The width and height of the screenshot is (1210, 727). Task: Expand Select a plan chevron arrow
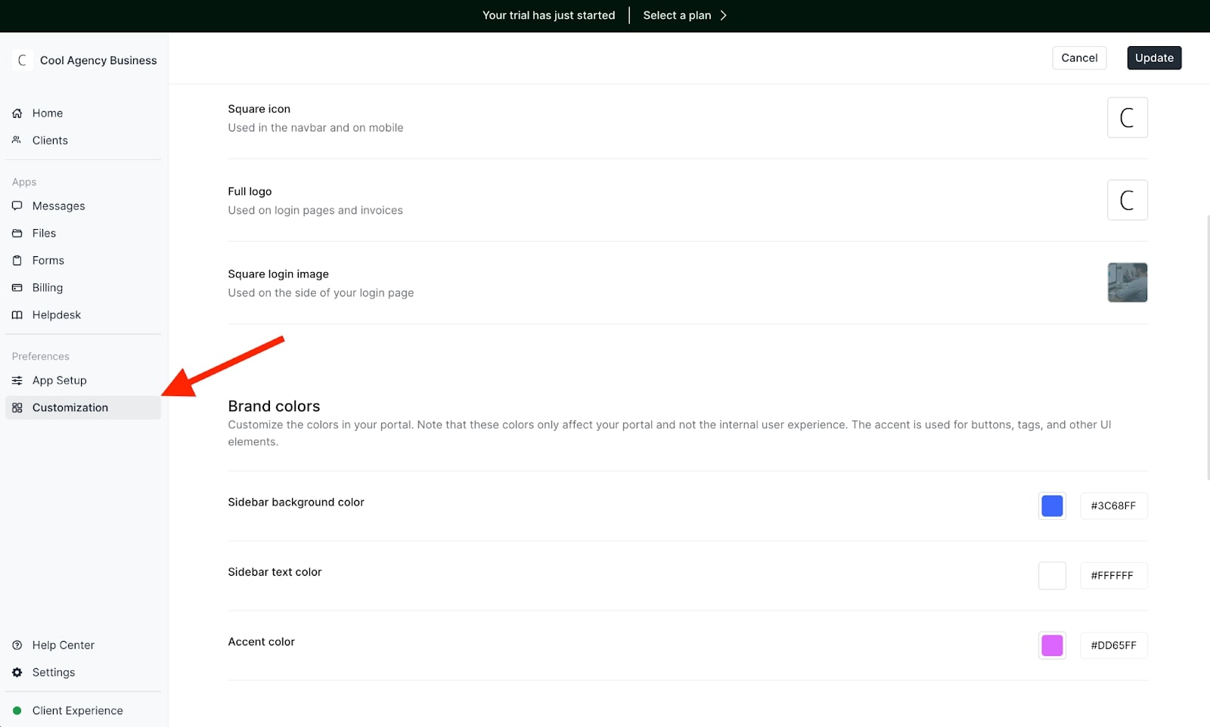(724, 16)
